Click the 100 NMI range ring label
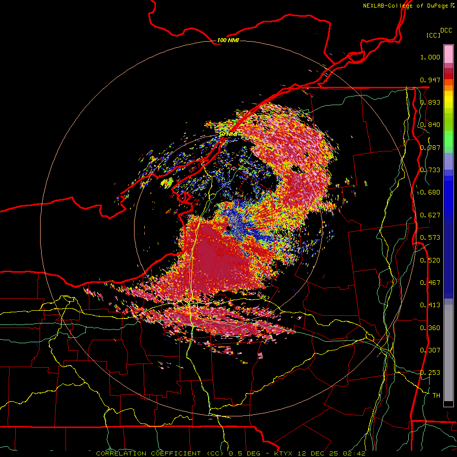The width and height of the screenshot is (457, 457). coord(228,40)
